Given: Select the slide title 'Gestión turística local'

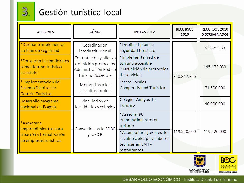Looking at the screenshot, I should [x=80, y=12].
